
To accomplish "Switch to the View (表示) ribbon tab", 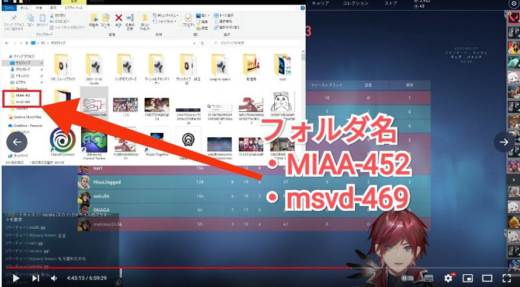I will tap(53, 8).
